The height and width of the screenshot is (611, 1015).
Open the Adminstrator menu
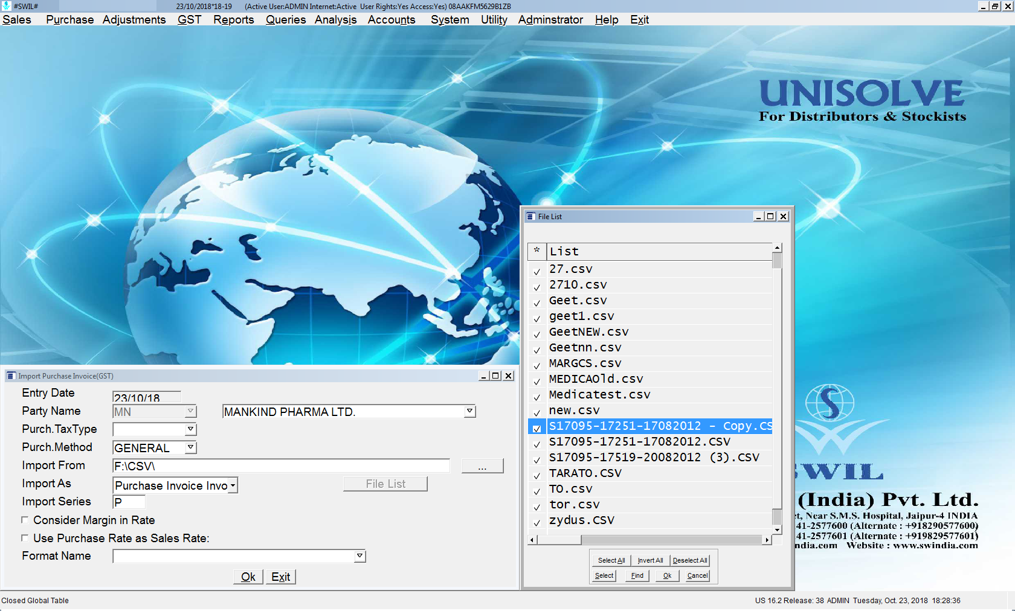(x=550, y=20)
